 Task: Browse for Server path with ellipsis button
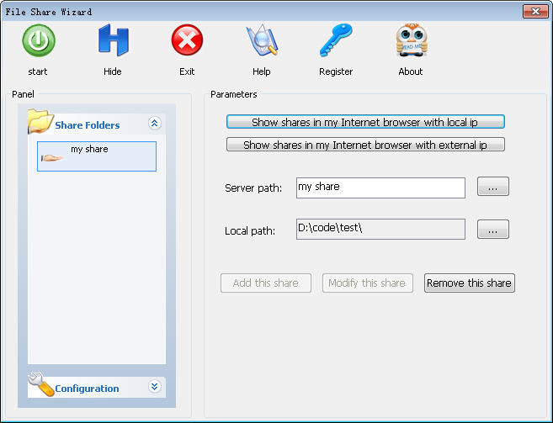click(x=492, y=188)
